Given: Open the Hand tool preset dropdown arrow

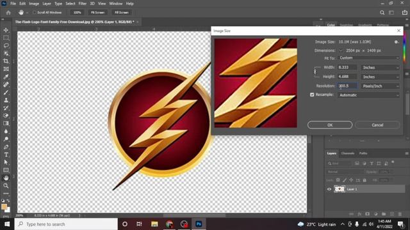Looking at the screenshot, I should (27, 13).
